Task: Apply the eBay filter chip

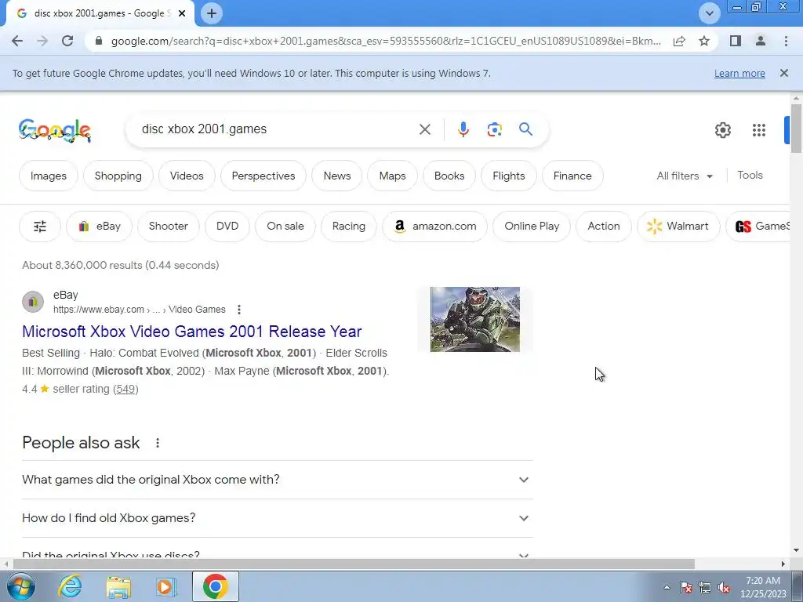Action: click(x=100, y=227)
